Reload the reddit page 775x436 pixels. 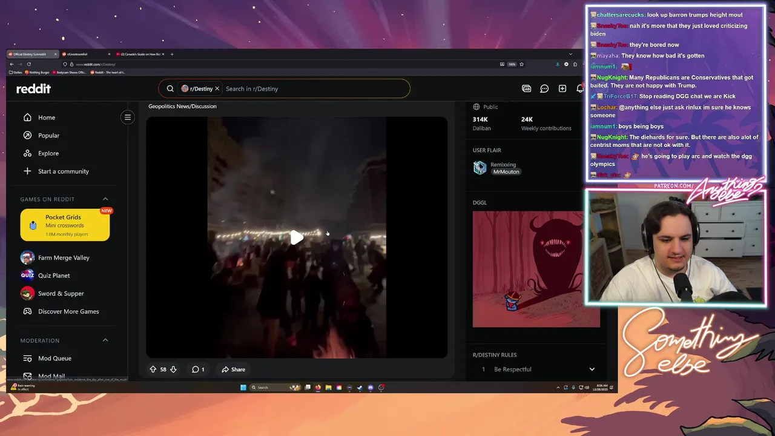tap(29, 64)
